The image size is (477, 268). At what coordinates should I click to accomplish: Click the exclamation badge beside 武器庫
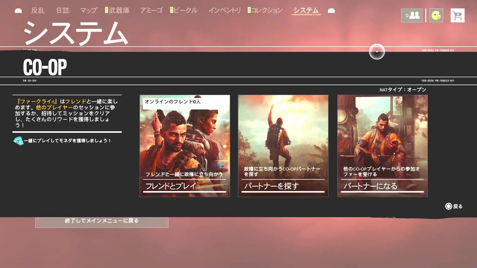tap(107, 10)
